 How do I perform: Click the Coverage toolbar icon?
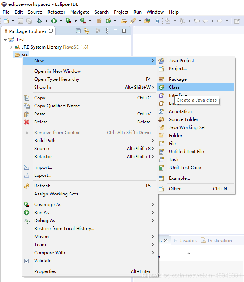click(68, 21)
